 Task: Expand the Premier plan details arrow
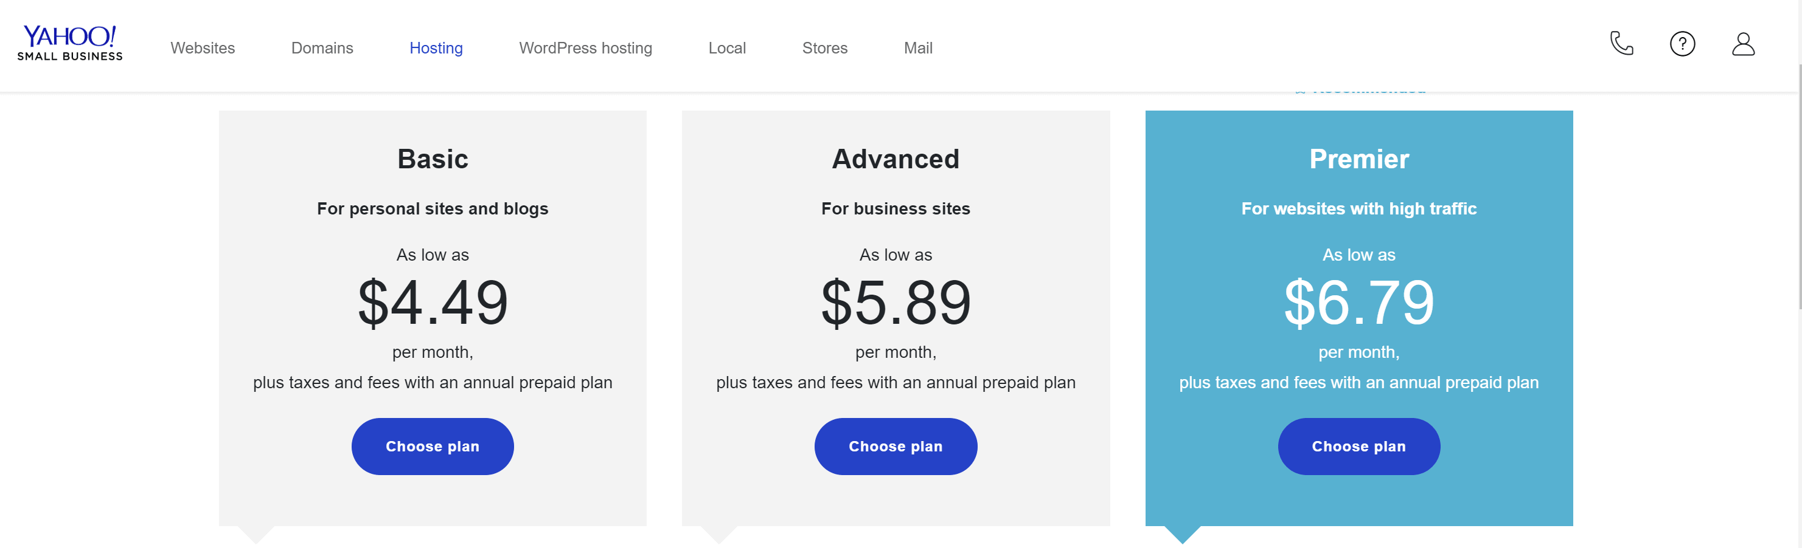click(x=1182, y=535)
